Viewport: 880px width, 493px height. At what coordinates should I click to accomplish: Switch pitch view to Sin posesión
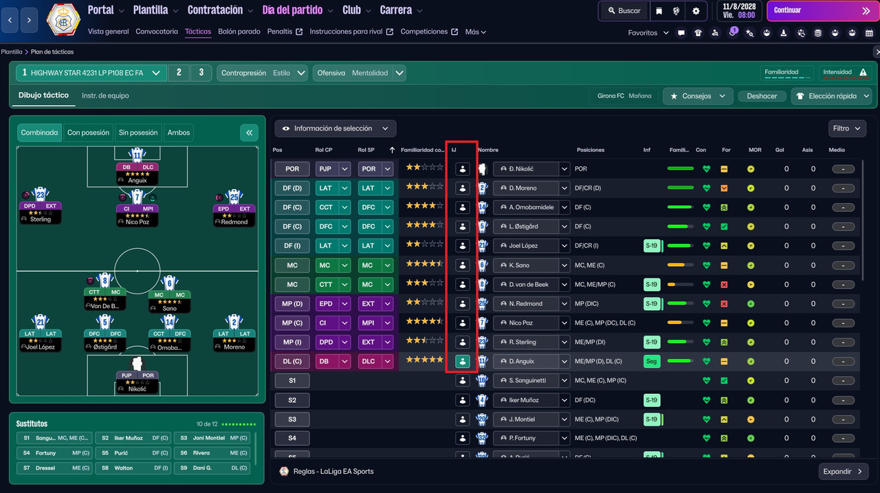(138, 133)
